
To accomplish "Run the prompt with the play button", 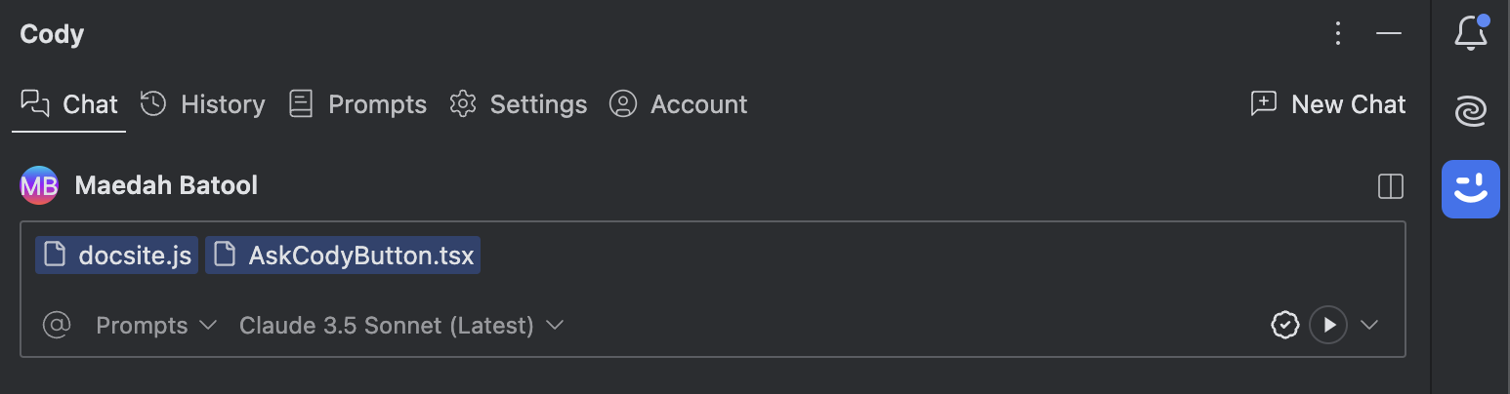I will [x=1328, y=325].
